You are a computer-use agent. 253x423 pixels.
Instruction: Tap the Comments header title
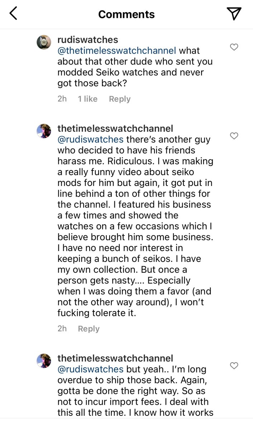tap(126, 14)
